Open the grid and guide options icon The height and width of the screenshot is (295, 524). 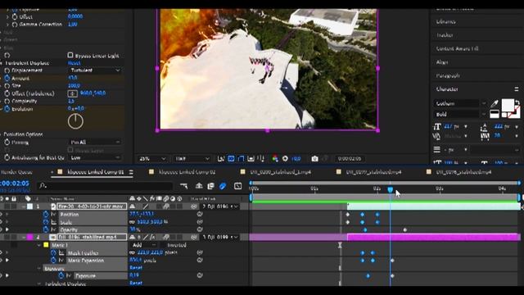pyautogui.click(x=261, y=158)
